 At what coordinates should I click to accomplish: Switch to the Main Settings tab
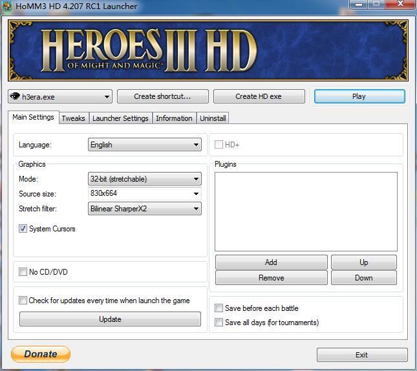point(33,117)
